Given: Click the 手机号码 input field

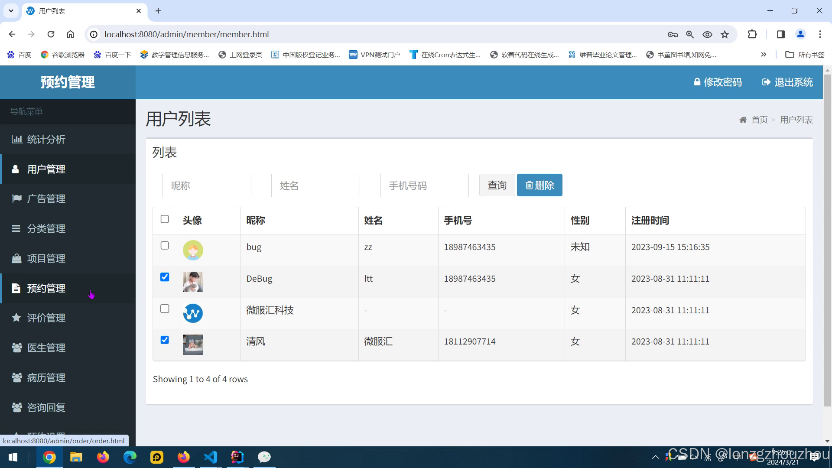Looking at the screenshot, I should [x=424, y=185].
